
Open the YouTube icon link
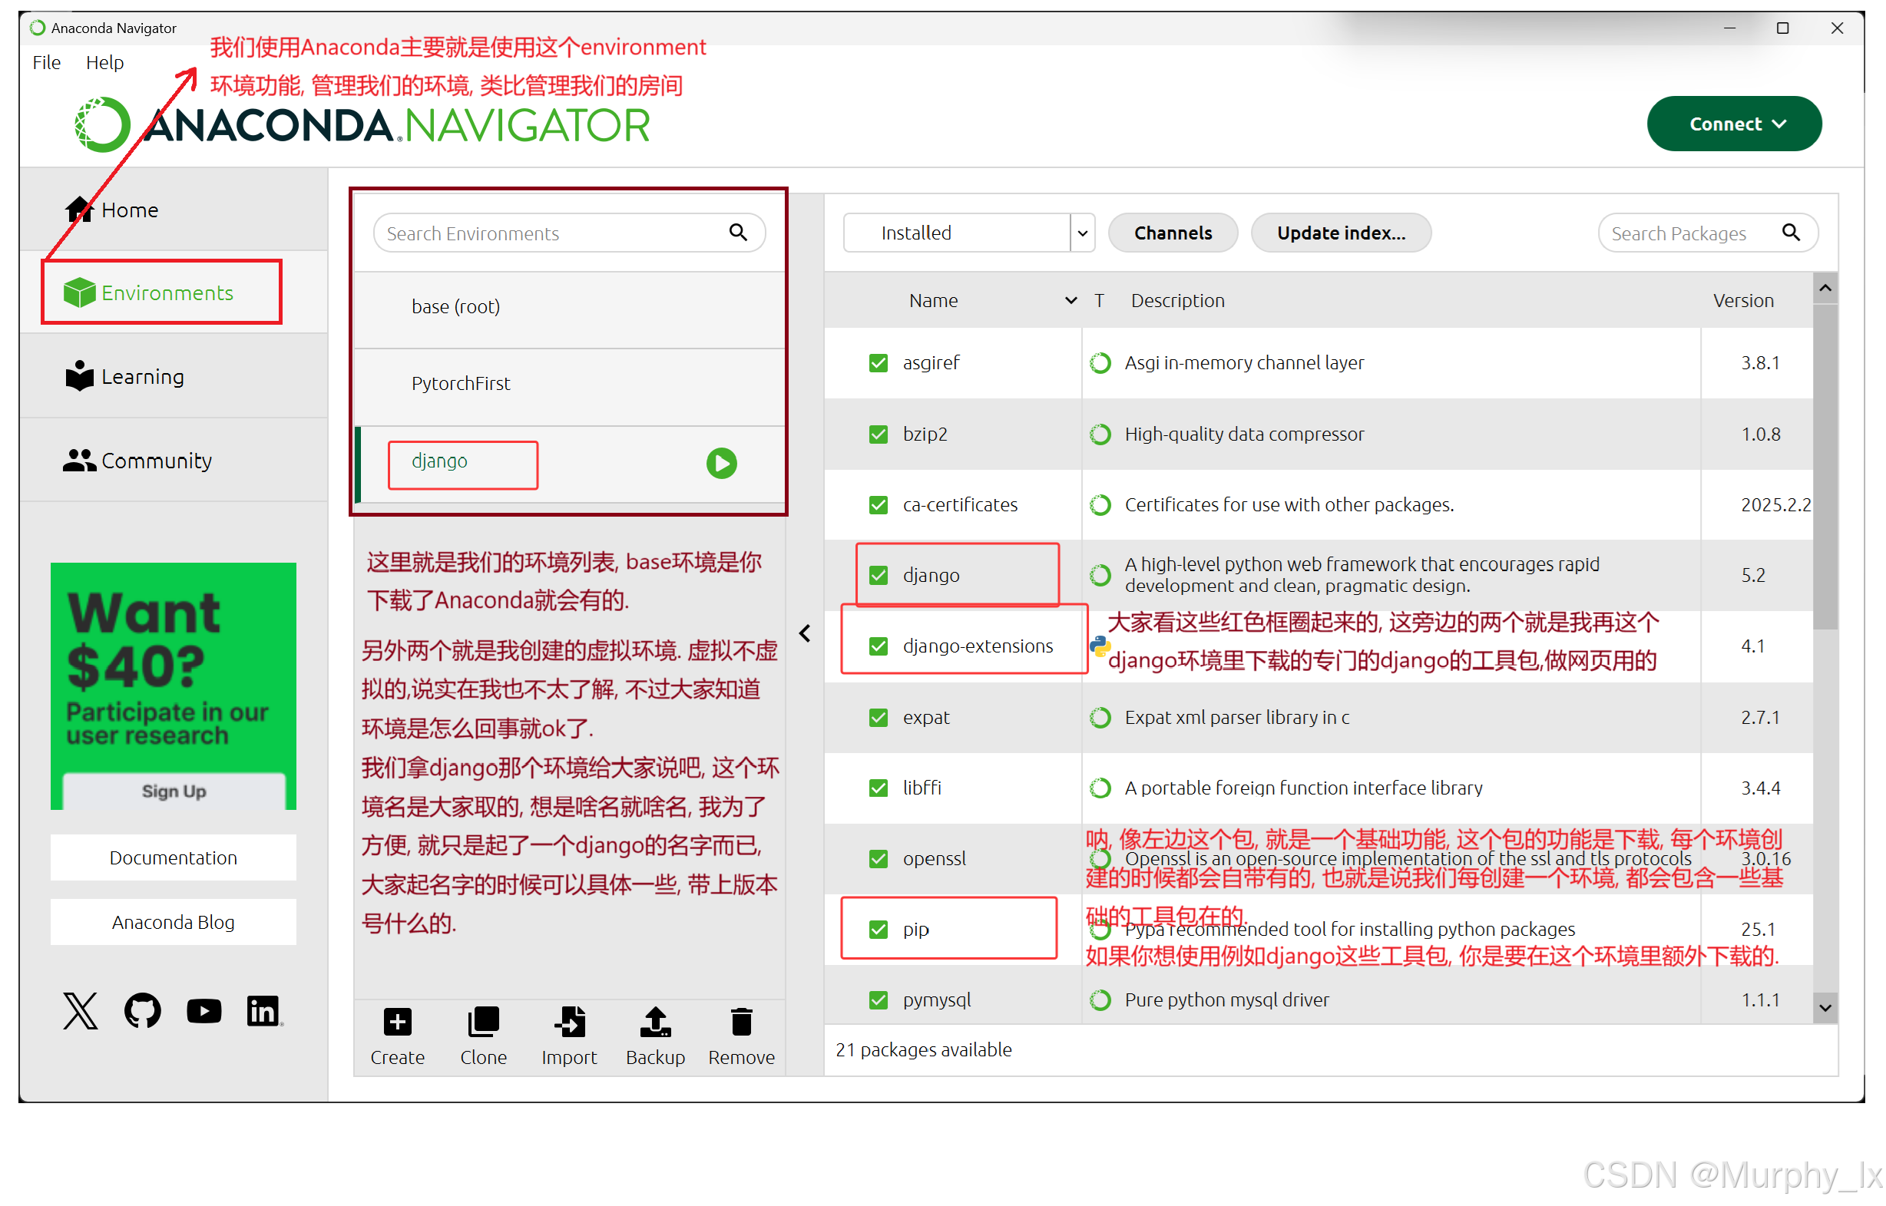click(203, 1010)
